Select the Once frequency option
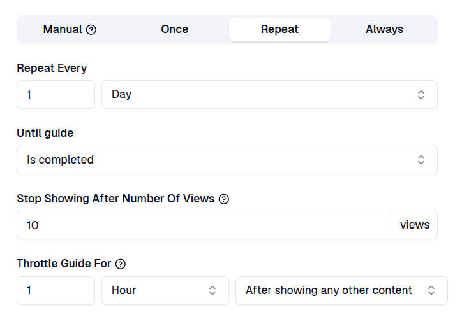Image resolution: width=462 pixels, height=317 pixels. (x=174, y=29)
